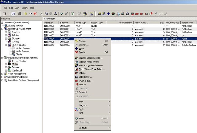Click the Label tape toolbar icon
This screenshot has width=197, height=133.
tap(147, 14)
